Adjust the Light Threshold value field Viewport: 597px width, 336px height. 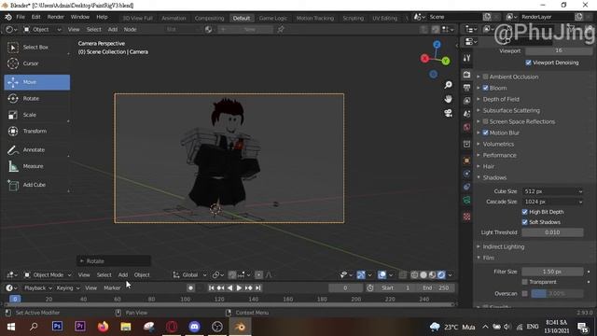552,232
